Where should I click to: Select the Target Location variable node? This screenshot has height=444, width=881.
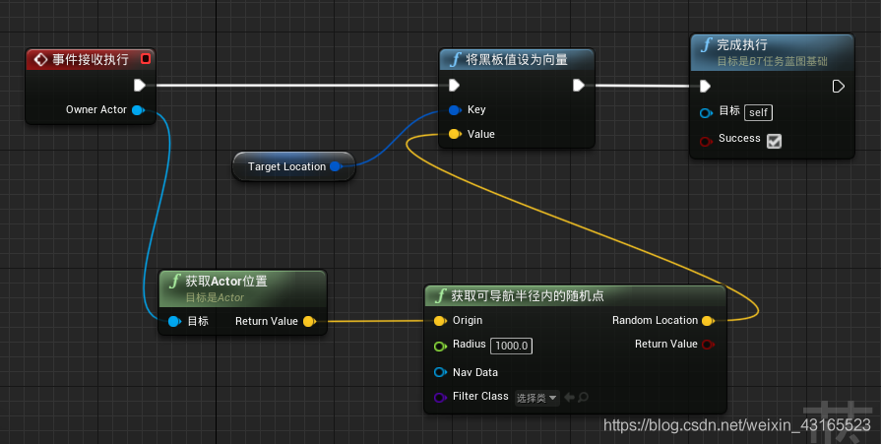[294, 166]
